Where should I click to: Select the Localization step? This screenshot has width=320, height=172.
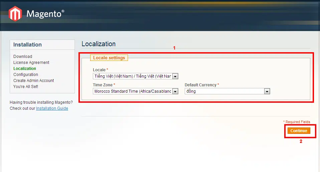(x=25, y=69)
